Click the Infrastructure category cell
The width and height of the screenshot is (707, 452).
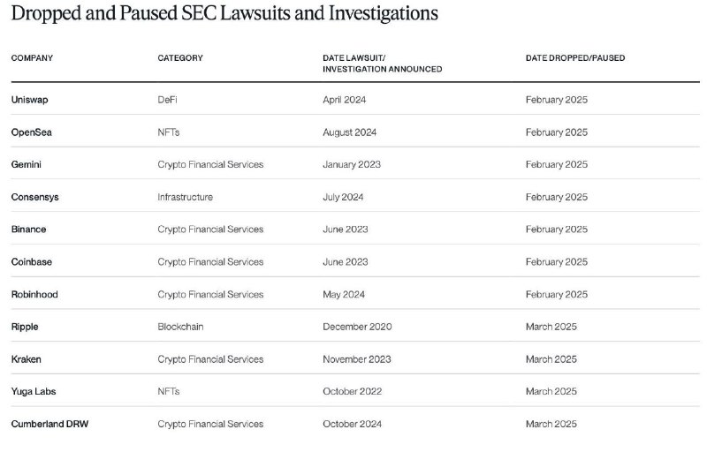(186, 197)
